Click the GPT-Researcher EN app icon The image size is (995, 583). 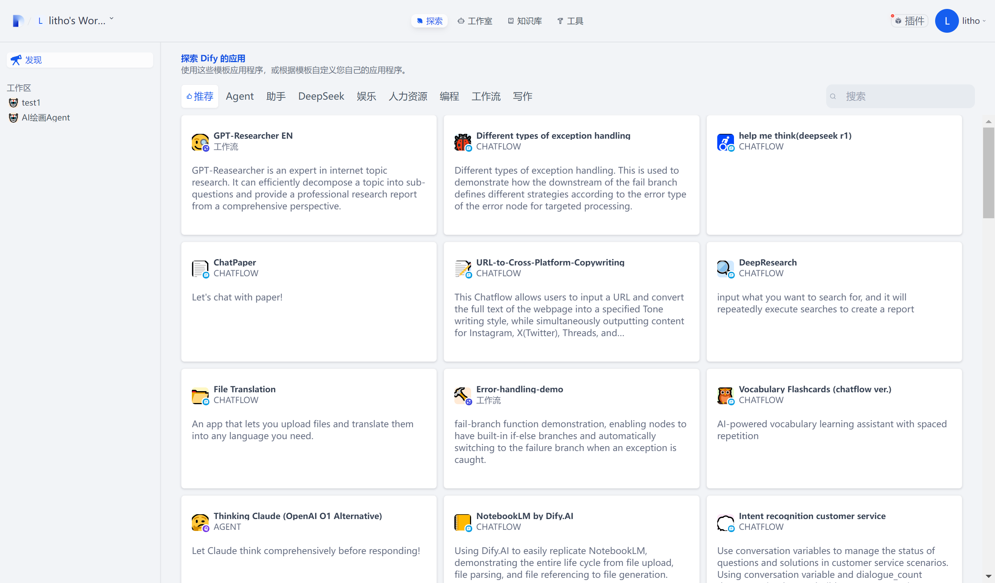coord(200,142)
